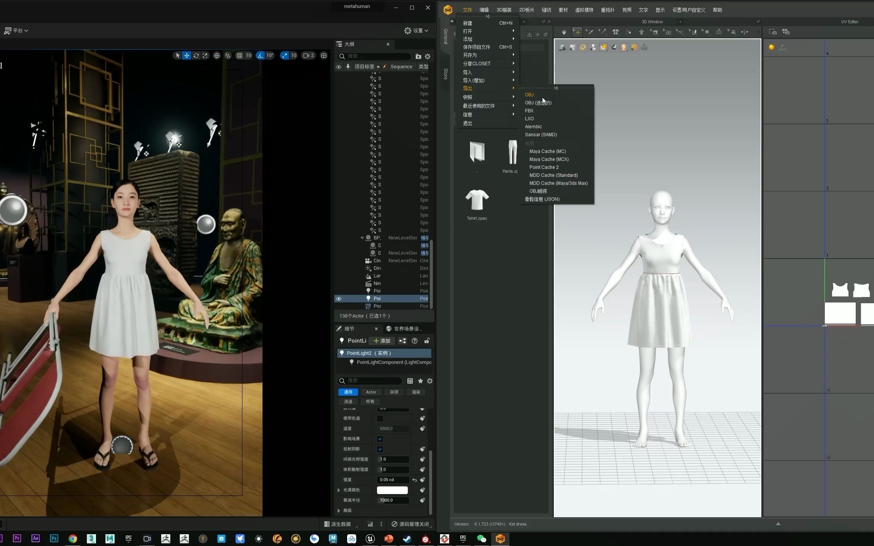Expand the 光源颜色 property
This screenshot has width=874, height=546.
(339, 490)
